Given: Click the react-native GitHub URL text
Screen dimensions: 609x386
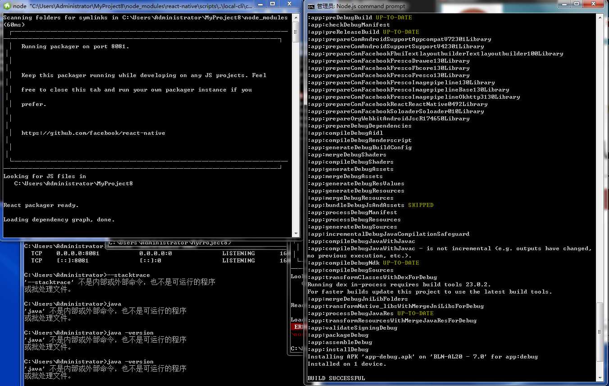Looking at the screenshot, I should 93,133.
